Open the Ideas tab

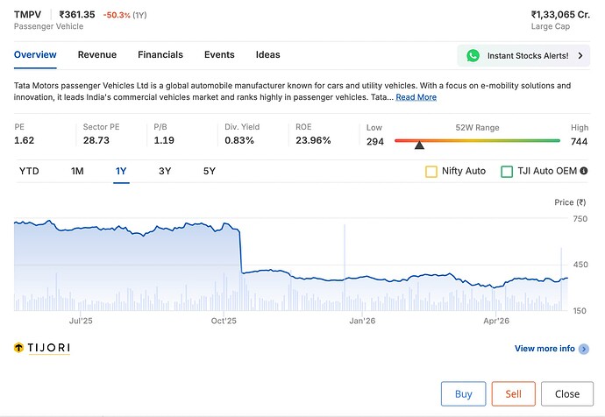pyautogui.click(x=267, y=54)
